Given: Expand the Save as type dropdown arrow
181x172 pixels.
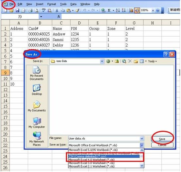Looking at the screenshot, I should click(142, 145).
